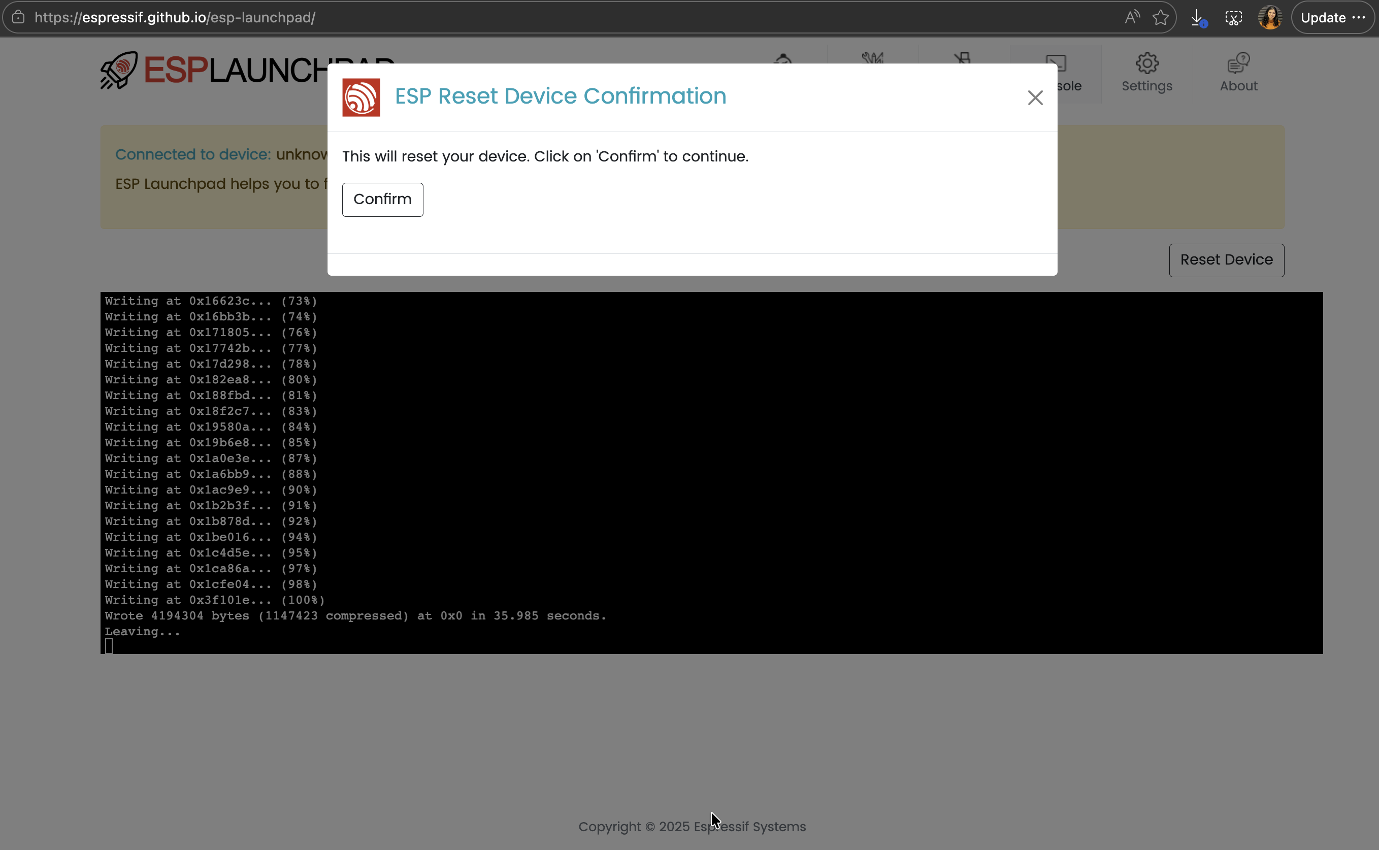Screen dimensions: 1379x850
Task: Click console line 'Writing at 0x18f2c7... (83%)'
Action: (x=211, y=411)
